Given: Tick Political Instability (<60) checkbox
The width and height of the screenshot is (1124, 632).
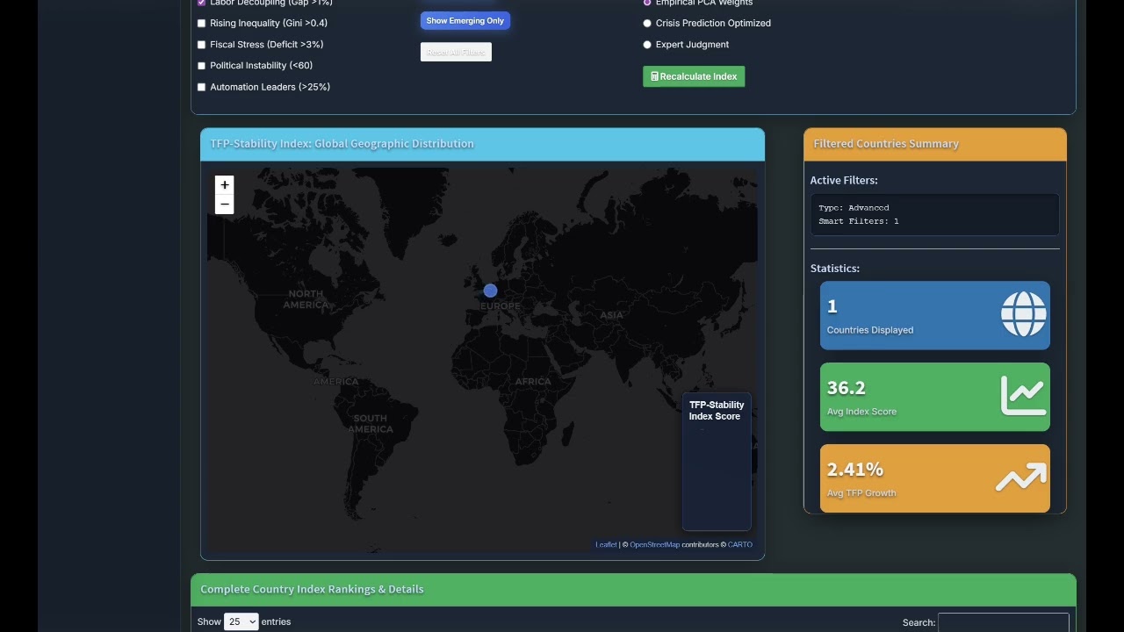Looking at the screenshot, I should coord(202,66).
